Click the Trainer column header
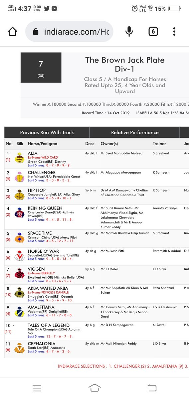189x399 pixels. (159, 144)
